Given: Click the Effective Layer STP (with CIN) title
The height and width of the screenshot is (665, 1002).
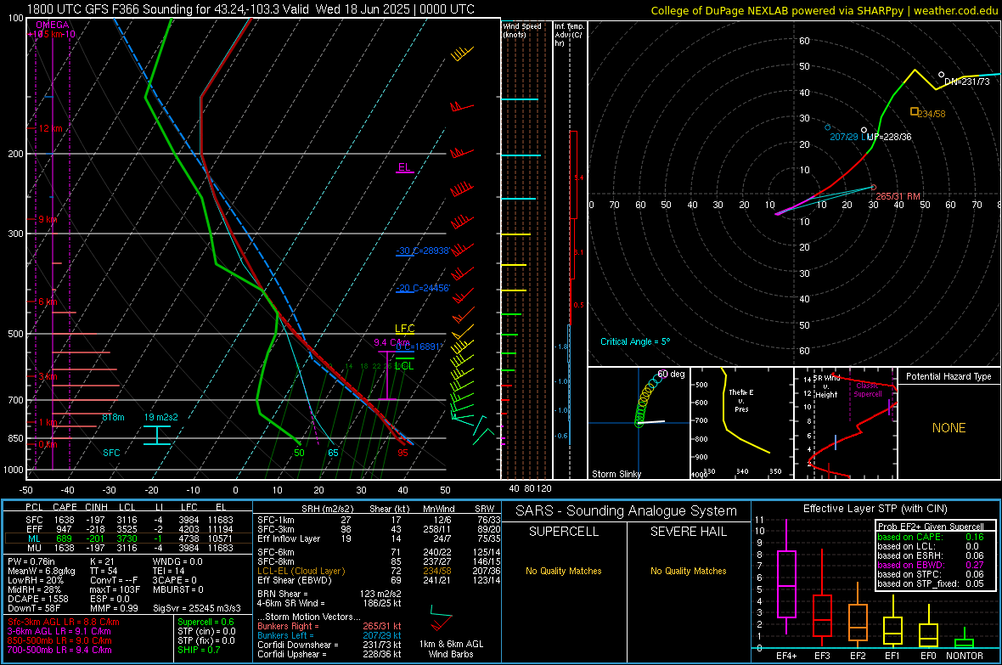Looking at the screenshot, I should [875, 509].
